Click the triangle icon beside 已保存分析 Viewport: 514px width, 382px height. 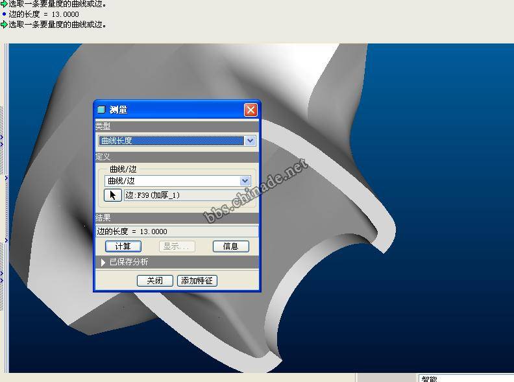point(103,262)
